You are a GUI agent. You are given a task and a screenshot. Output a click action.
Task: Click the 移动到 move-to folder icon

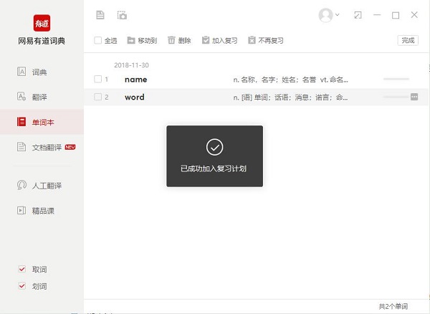pos(131,41)
